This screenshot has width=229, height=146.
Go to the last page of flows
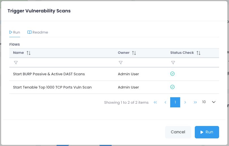(x=195, y=102)
